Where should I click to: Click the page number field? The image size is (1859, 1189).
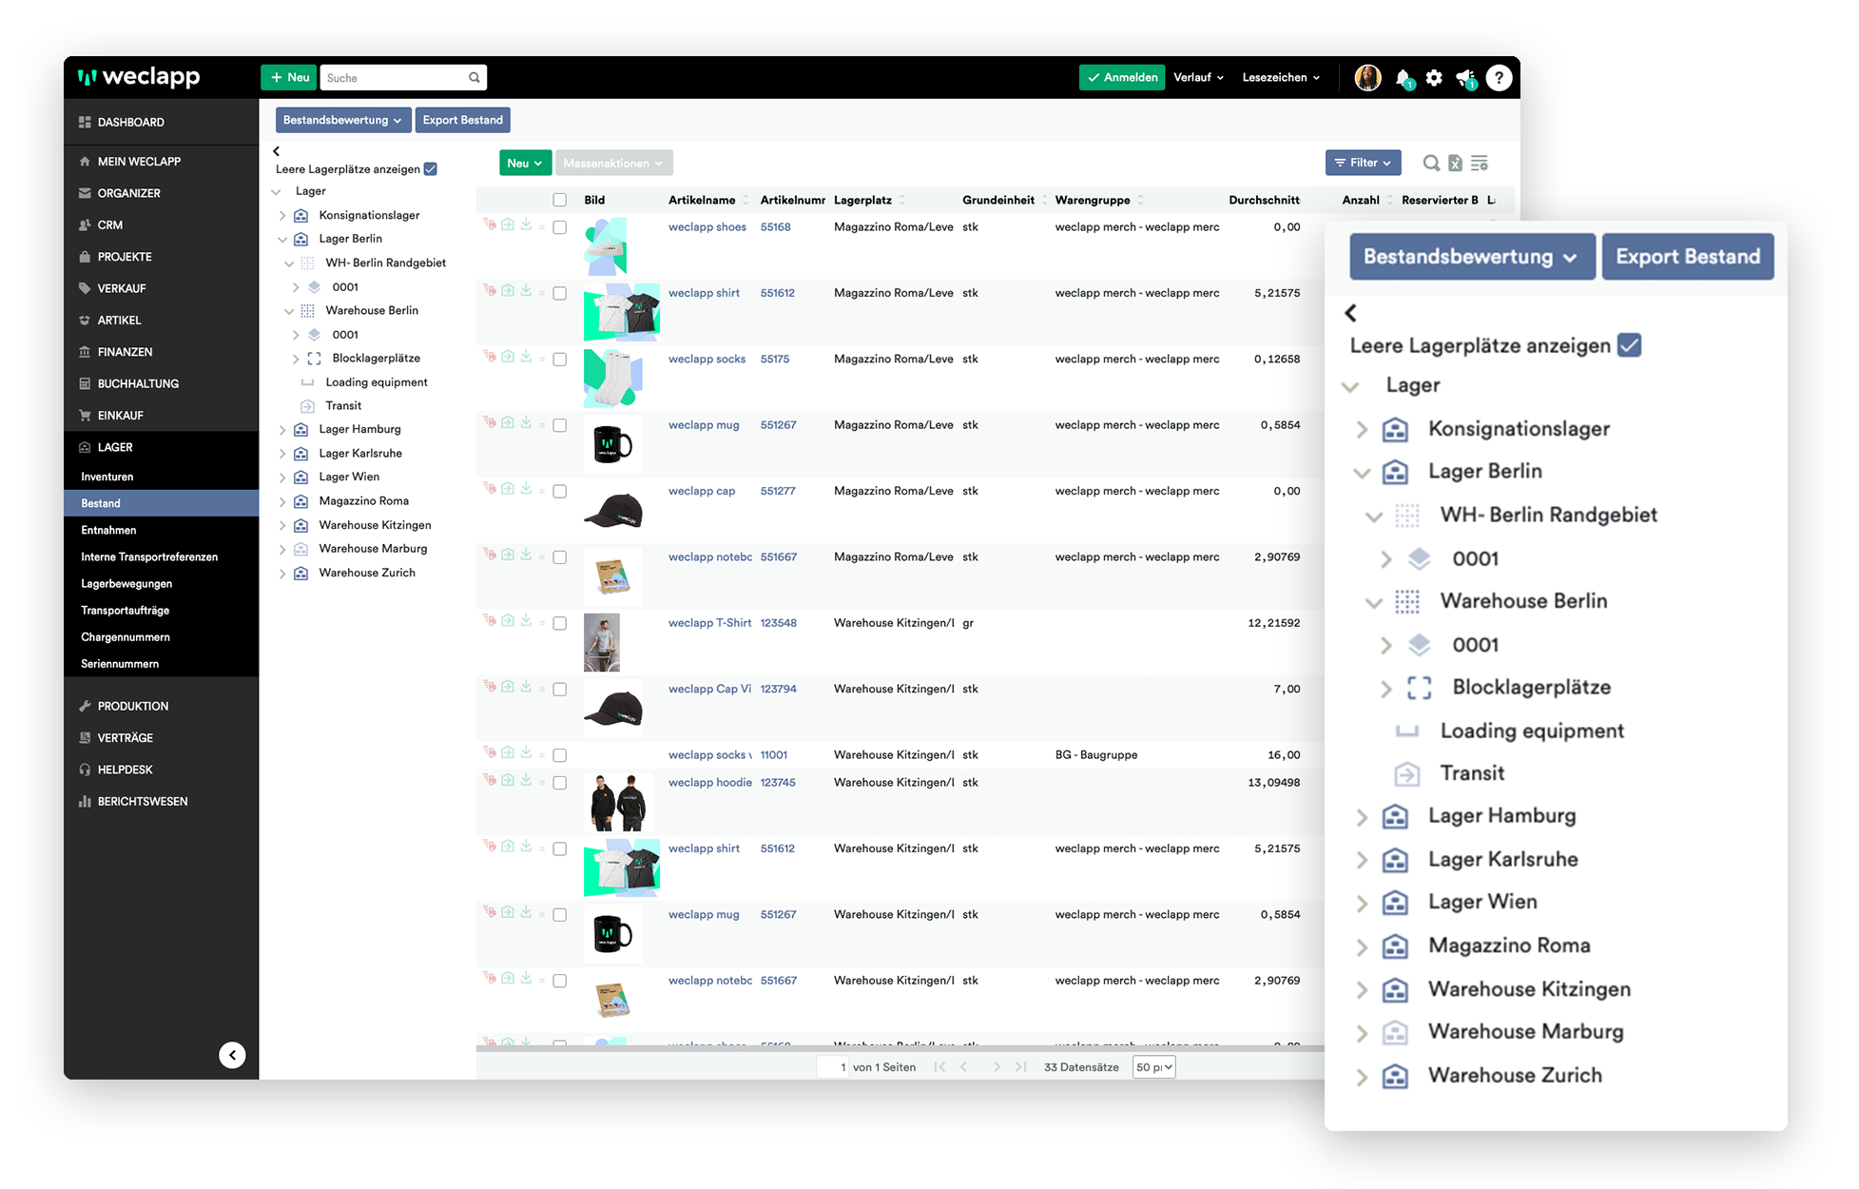point(833,1067)
